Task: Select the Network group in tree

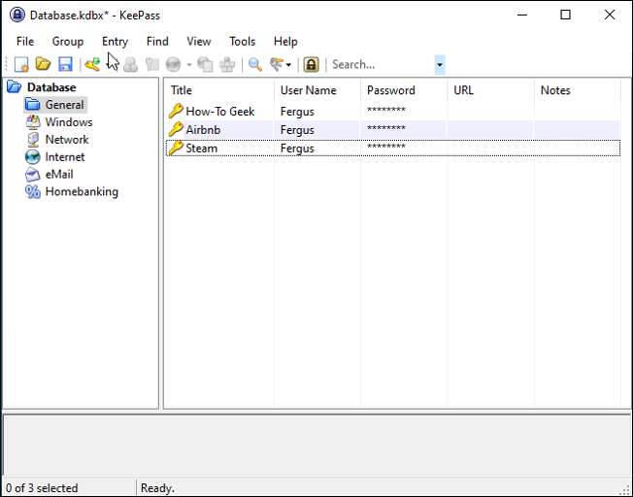Action: [66, 140]
